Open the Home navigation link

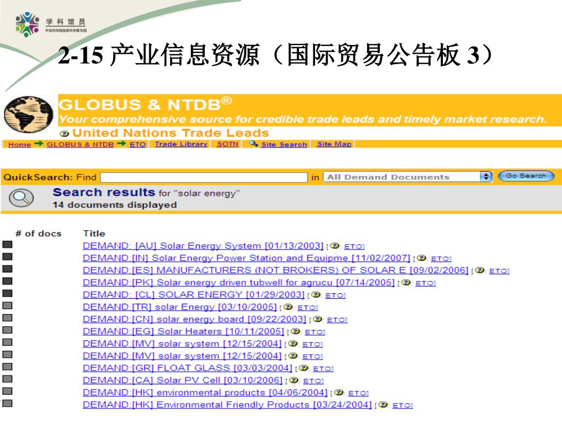click(x=20, y=144)
